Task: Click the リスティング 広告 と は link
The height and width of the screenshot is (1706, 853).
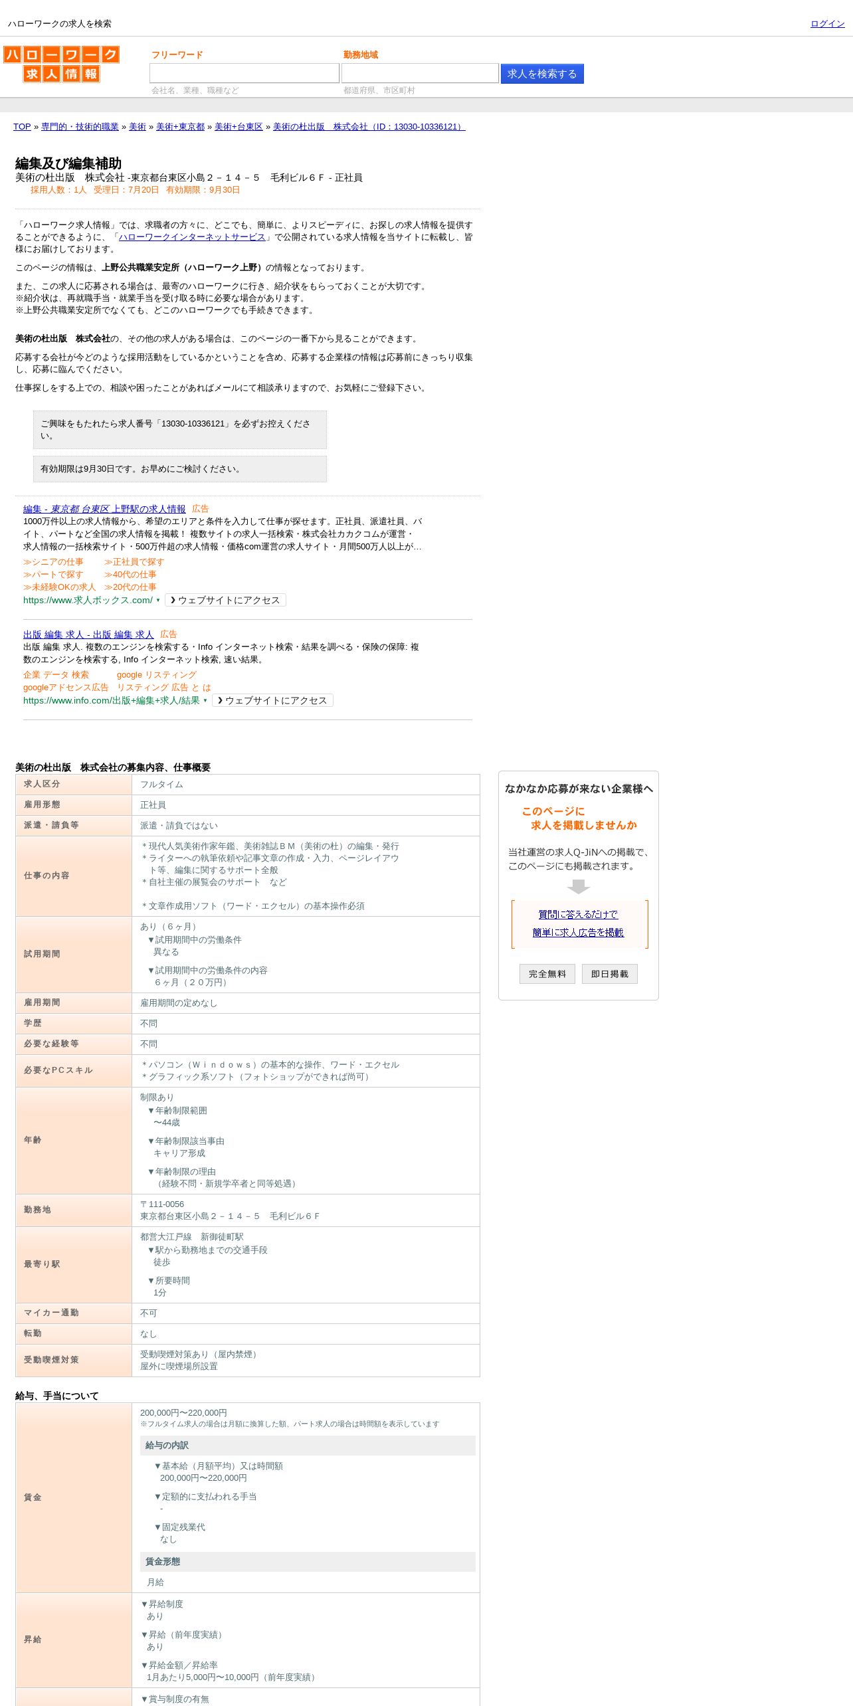Action: click(x=164, y=688)
